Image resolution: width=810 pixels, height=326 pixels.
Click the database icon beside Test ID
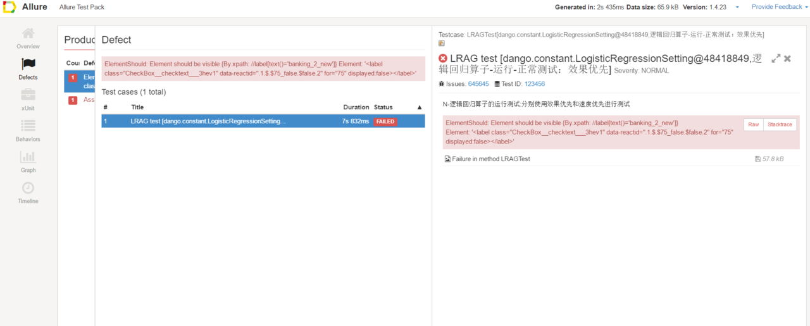point(497,84)
